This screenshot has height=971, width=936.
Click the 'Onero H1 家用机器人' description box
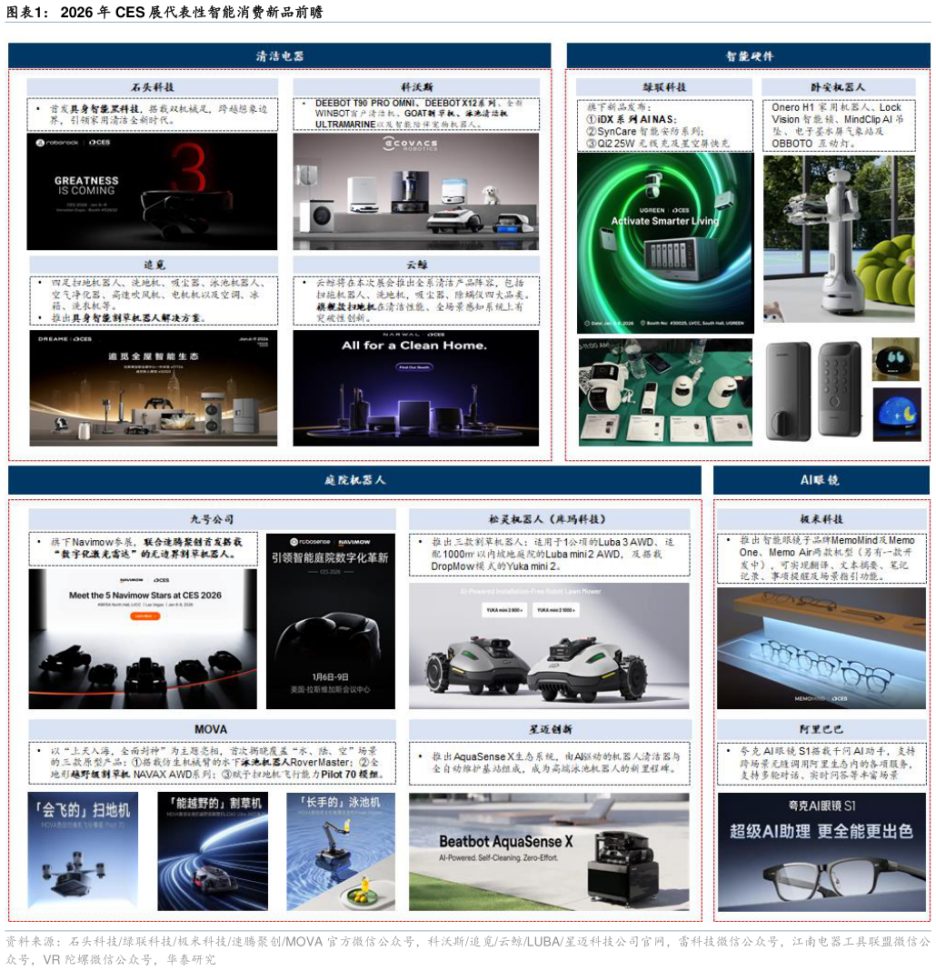[x=838, y=125]
